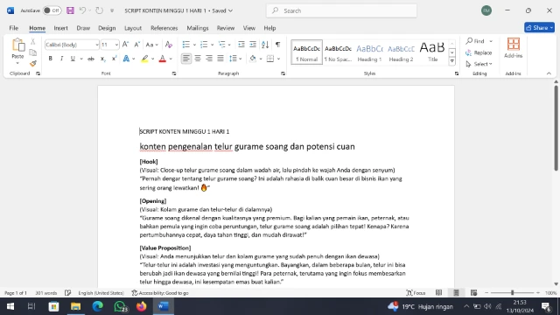Open line spacing dropdown

point(235,59)
